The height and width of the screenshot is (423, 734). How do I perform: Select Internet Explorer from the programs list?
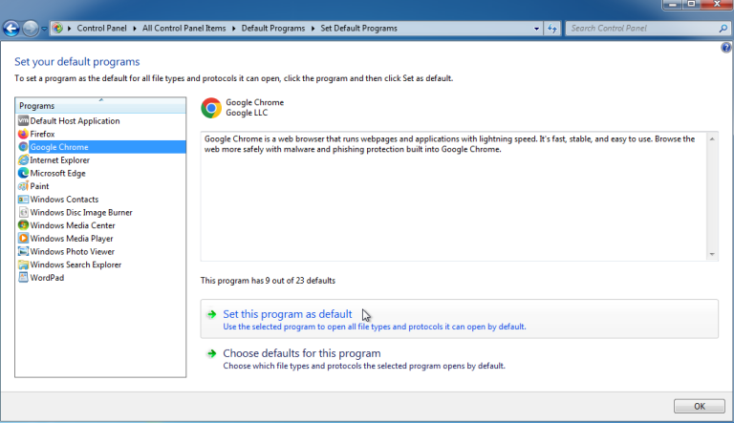(x=59, y=160)
